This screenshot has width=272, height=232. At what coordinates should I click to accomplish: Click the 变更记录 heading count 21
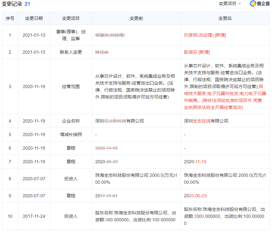(x=27, y=4)
